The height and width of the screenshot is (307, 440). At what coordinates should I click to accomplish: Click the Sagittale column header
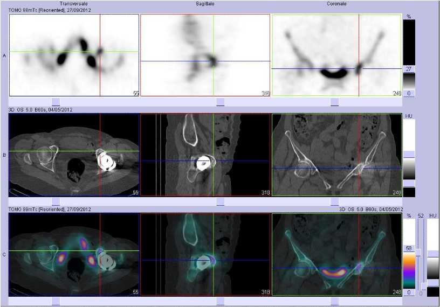point(205,4)
